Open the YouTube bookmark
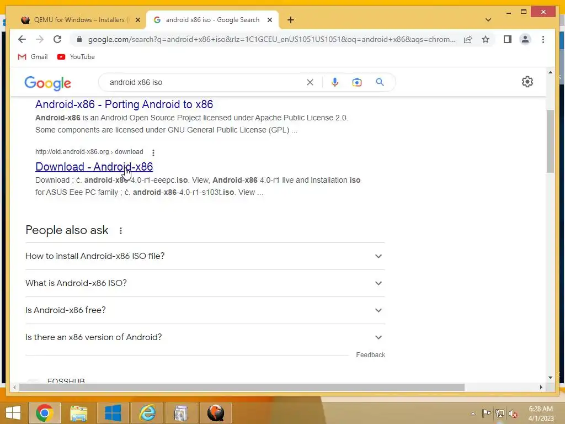The image size is (565, 424). 76,57
